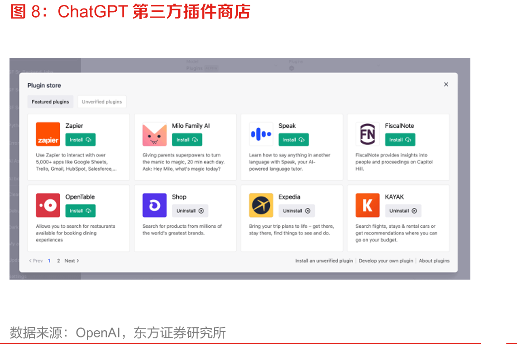Click the Zapier orange logo icon

48,134
